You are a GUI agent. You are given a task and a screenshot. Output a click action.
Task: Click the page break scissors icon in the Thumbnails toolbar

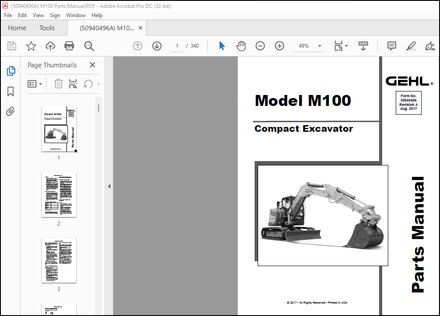click(73, 84)
